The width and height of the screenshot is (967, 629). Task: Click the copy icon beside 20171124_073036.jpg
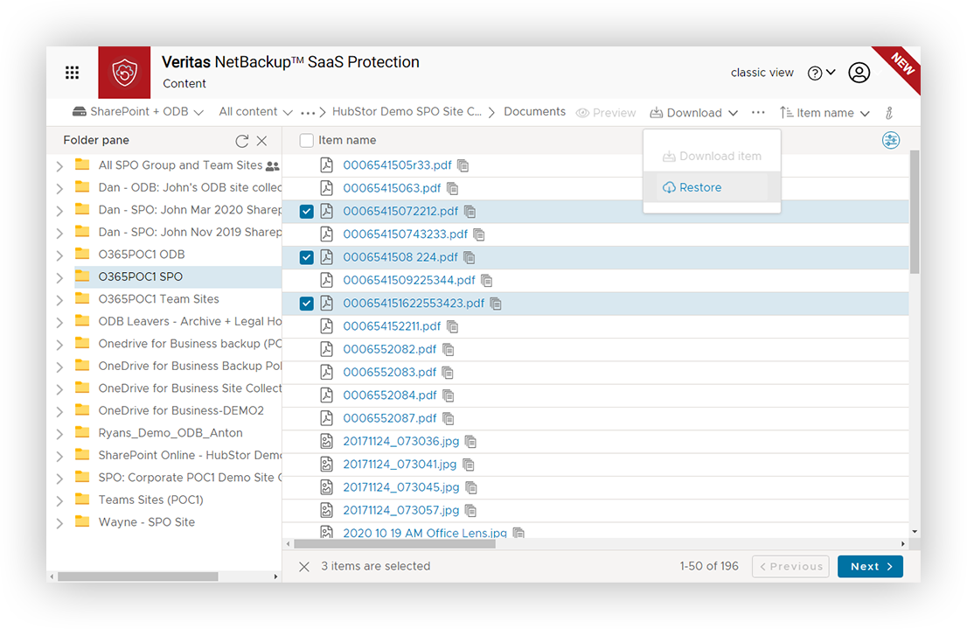pos(470,442)
